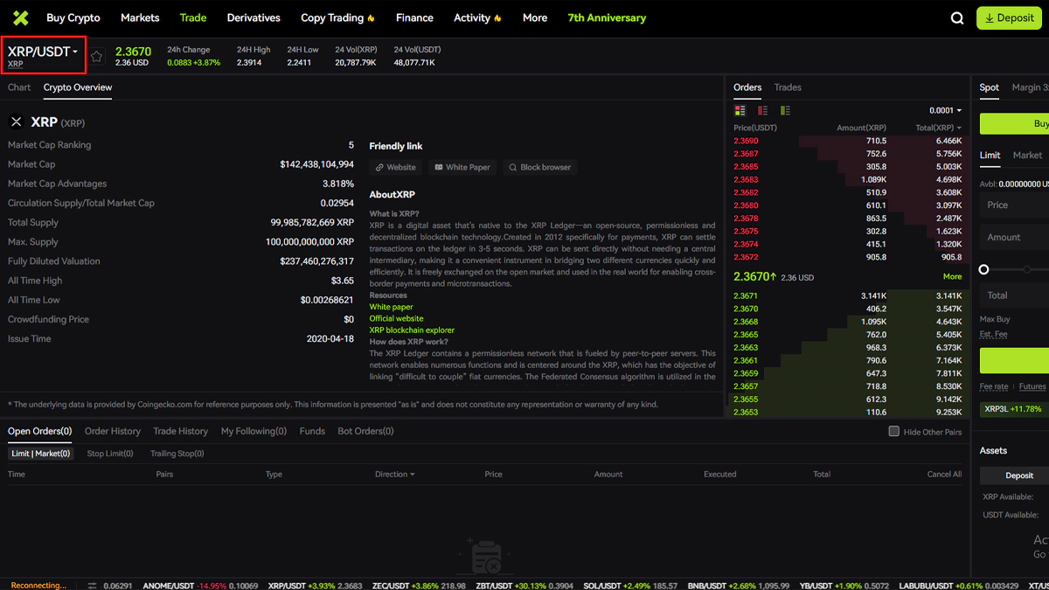Enable the Hide Other Pairs checkbox

(x=893, y=431)
